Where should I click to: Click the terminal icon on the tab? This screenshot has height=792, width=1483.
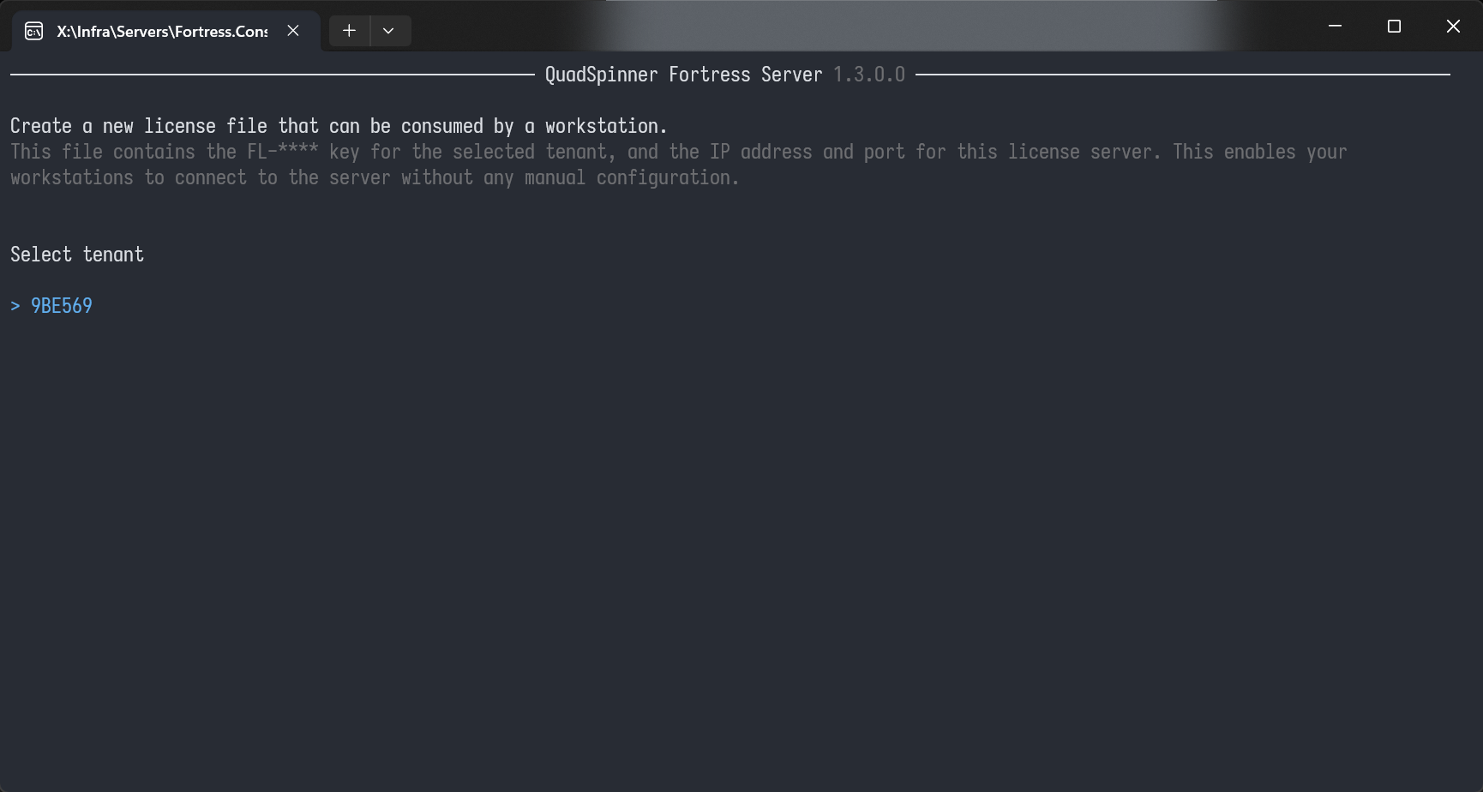coord(34,32)
